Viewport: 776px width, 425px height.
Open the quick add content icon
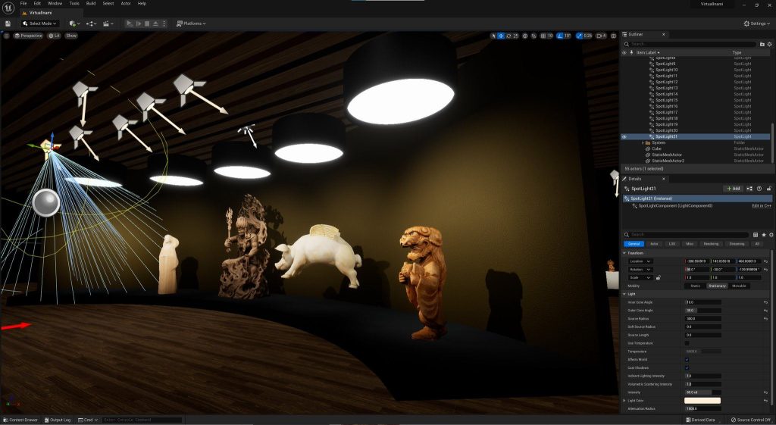[x=74, y=23]
